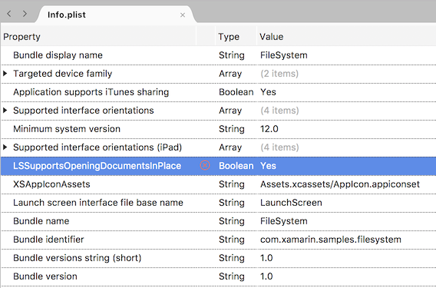Image resolution: width=436 pixels, height=288 pixels.
Task: Open String type of Bundle identifier row
Action: point(232,240)
